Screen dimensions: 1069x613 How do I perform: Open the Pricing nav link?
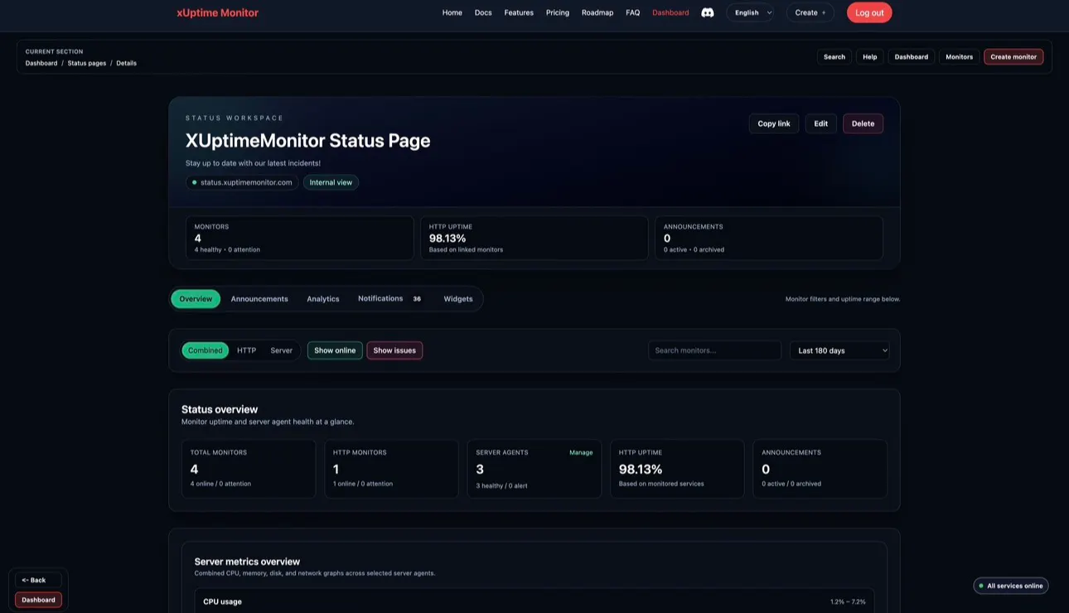tap(558, 12)
